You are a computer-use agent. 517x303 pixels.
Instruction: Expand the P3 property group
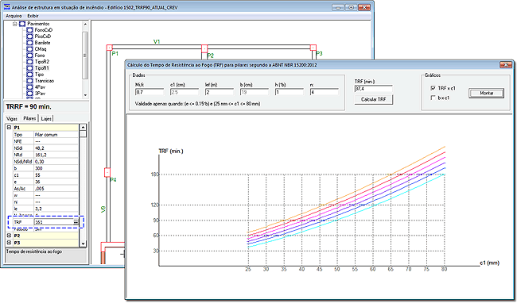(x=10, y=243)
